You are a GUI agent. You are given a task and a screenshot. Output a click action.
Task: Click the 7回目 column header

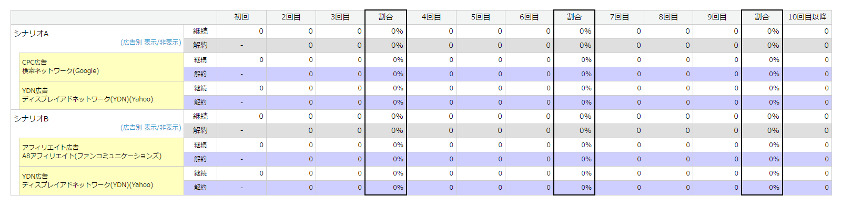(x=620, y=17)
